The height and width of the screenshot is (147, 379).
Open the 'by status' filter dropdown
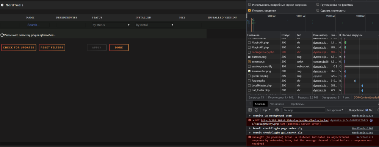coord(111,25)
